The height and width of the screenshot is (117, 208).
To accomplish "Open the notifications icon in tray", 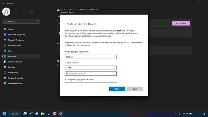I will click(x=204, y=114).
